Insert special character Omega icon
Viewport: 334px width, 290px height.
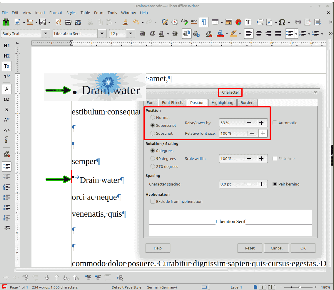(x=282, y=22)
